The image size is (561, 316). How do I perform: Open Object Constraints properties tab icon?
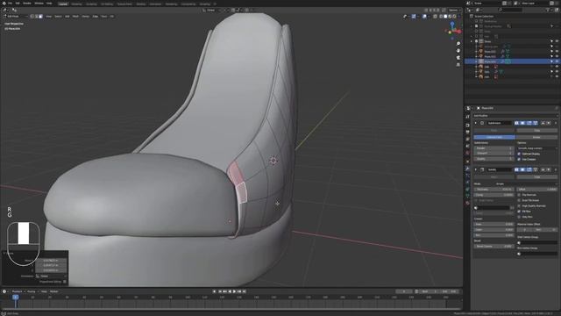click(467, 190)
